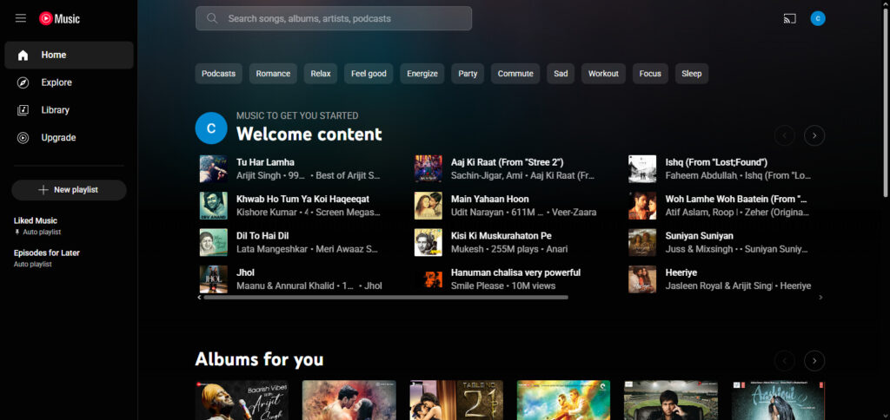The height and width of the screenshot is (420, 890).
Task: Show previous Welcome content items arrow
Action: point(785,135)
